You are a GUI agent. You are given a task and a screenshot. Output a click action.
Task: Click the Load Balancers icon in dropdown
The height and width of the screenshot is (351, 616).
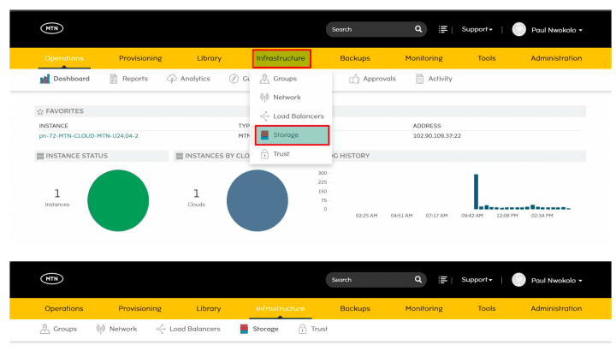(264, 116)
